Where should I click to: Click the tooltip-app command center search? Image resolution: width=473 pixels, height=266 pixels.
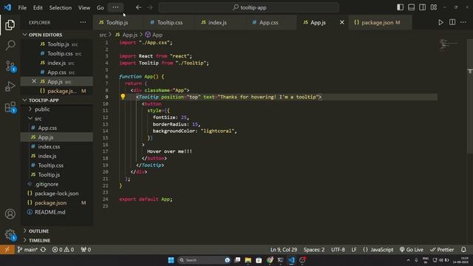tap(249, 7)
